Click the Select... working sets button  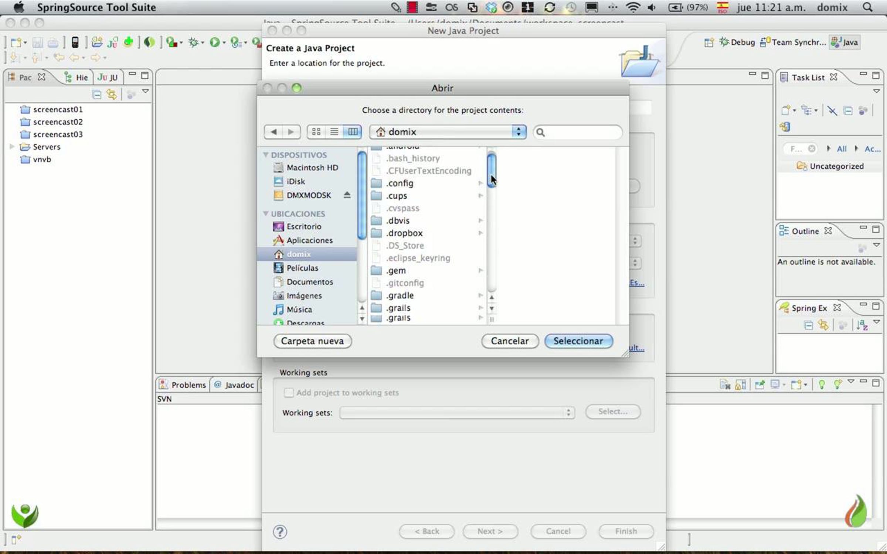[x=613, y=411]
